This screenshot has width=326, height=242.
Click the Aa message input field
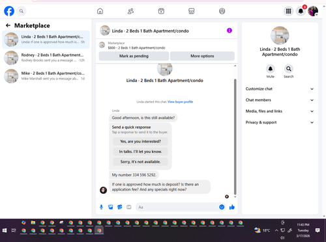[x=177, y=207]
